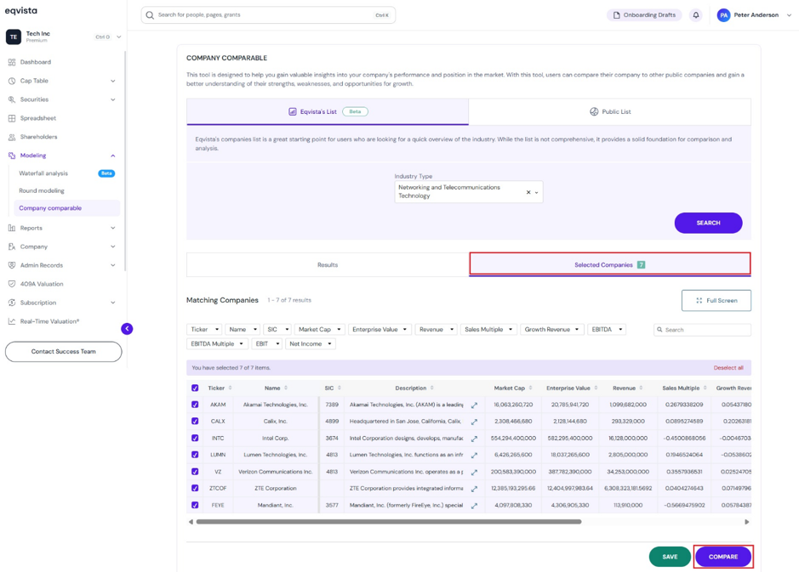Collapse sidebar with purple arrow button
Viewport: 799px width, 572px height.
127,329
